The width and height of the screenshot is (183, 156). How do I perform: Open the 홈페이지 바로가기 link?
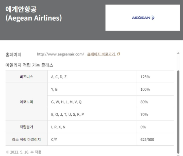tap(102, 54)
